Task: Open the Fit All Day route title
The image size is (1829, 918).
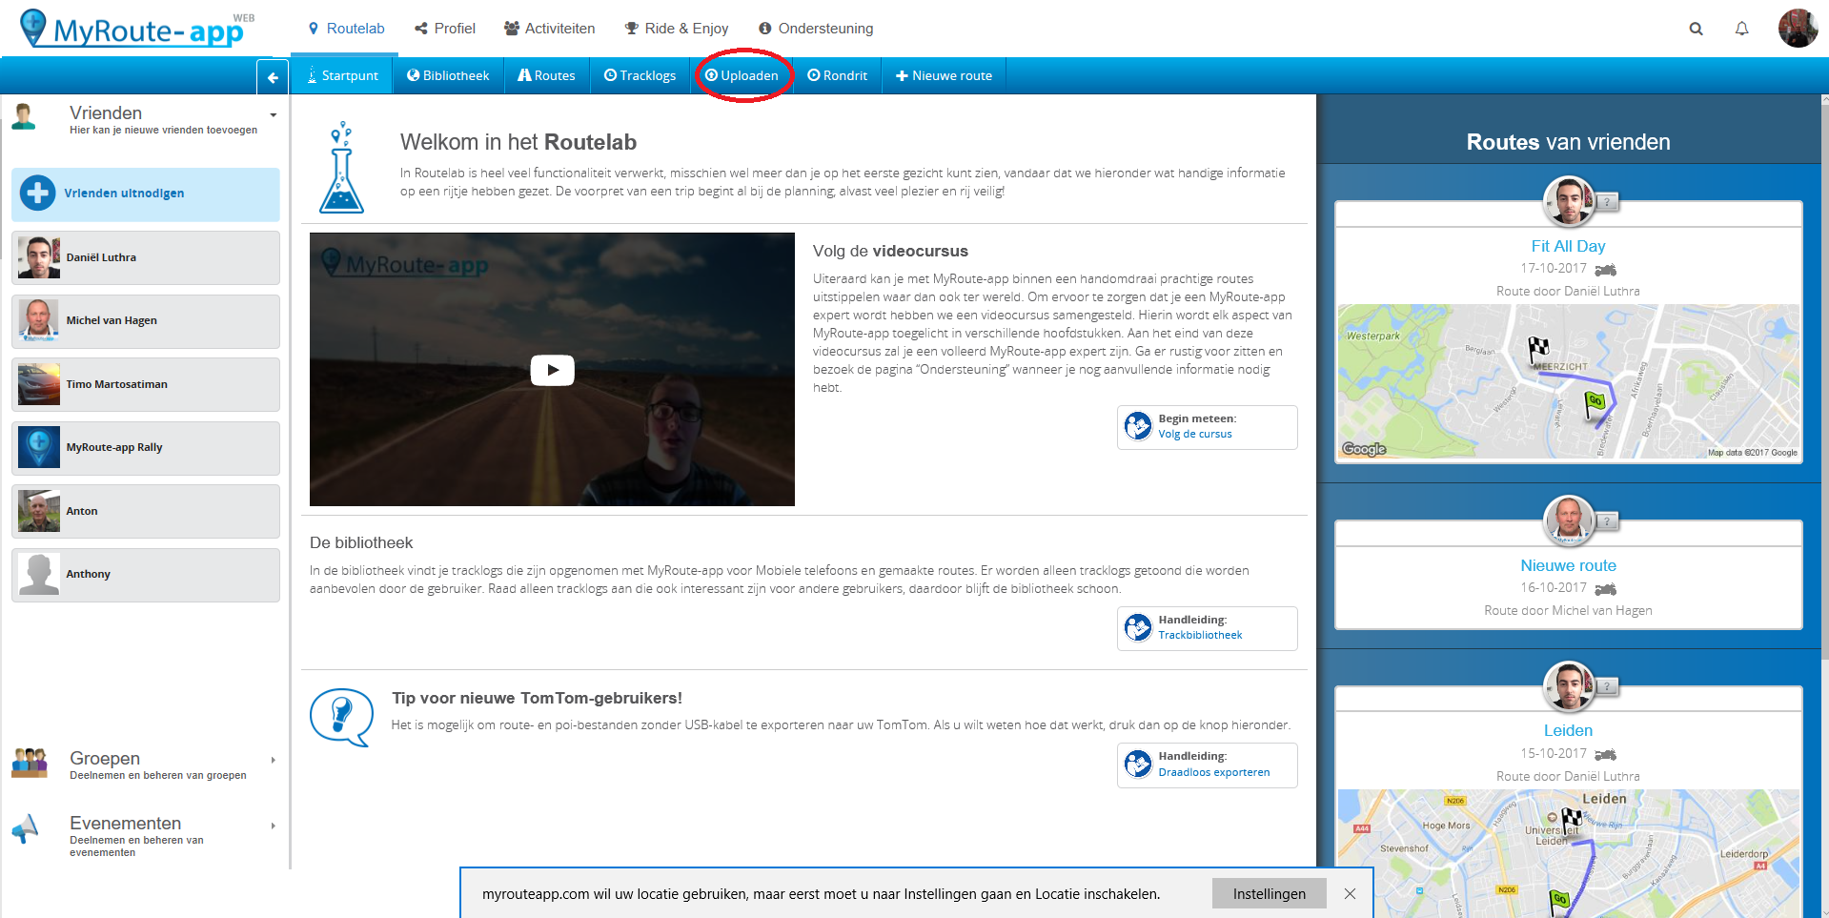Action: tap(1568, 246)
